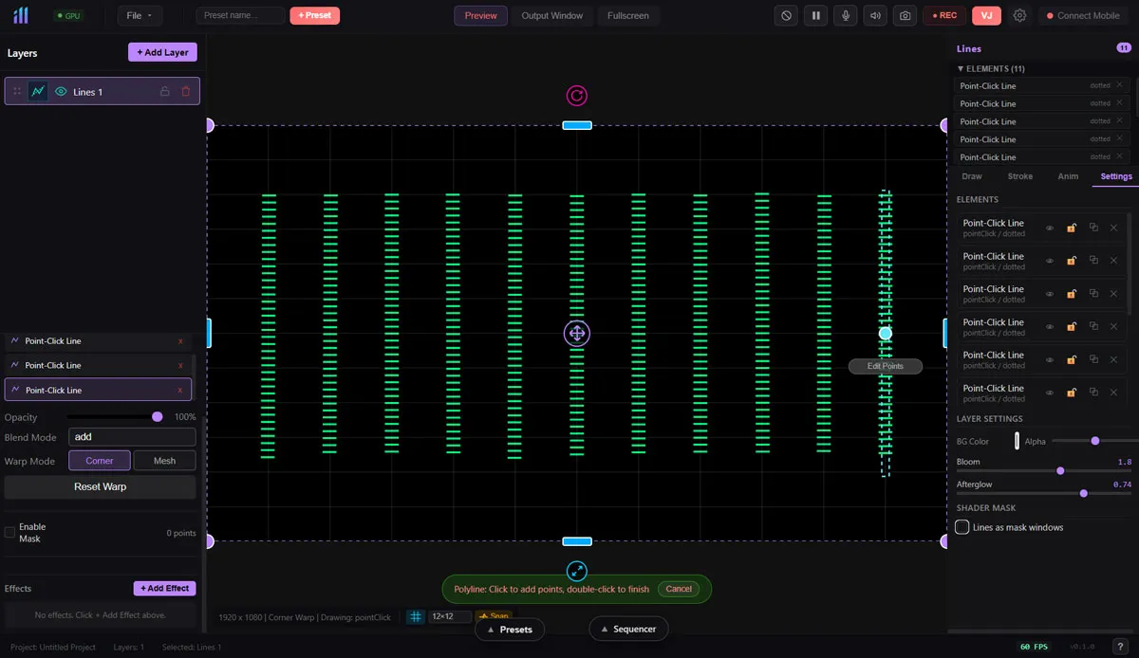Toggle the microphone input icon
The image size is (1139, 658).
(x=845, y=16)
